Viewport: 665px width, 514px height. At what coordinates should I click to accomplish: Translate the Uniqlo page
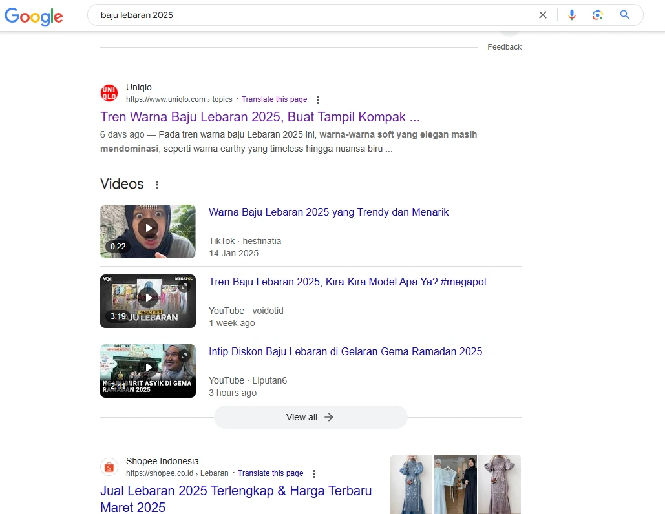click(x=274, y=99)
